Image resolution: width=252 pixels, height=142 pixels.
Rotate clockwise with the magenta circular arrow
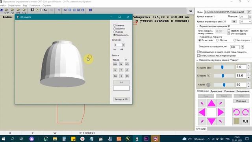pos(245,112)
